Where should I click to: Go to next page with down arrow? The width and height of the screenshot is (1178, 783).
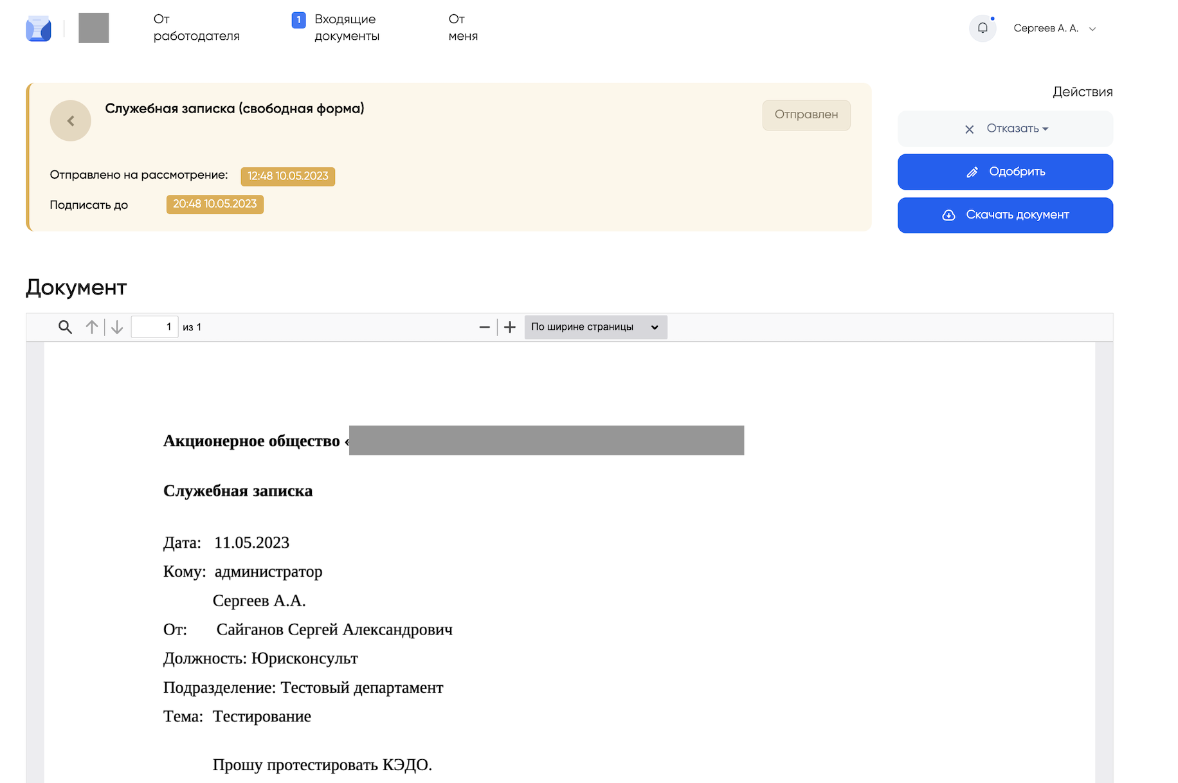click(117, 327)
